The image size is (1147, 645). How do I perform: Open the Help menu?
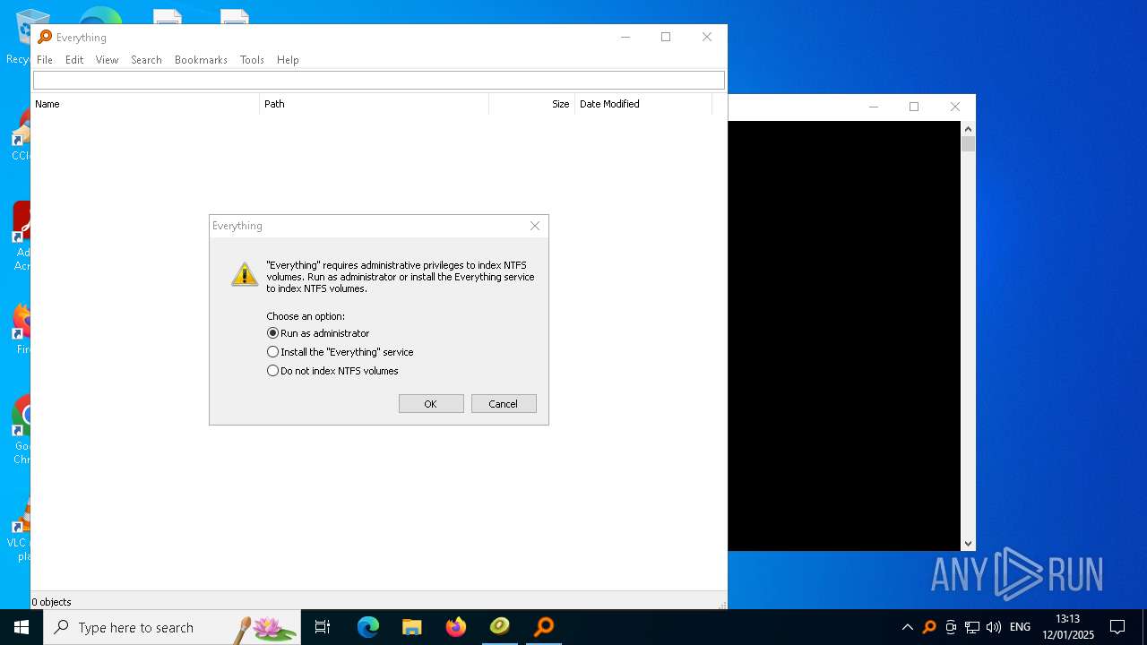288,60
